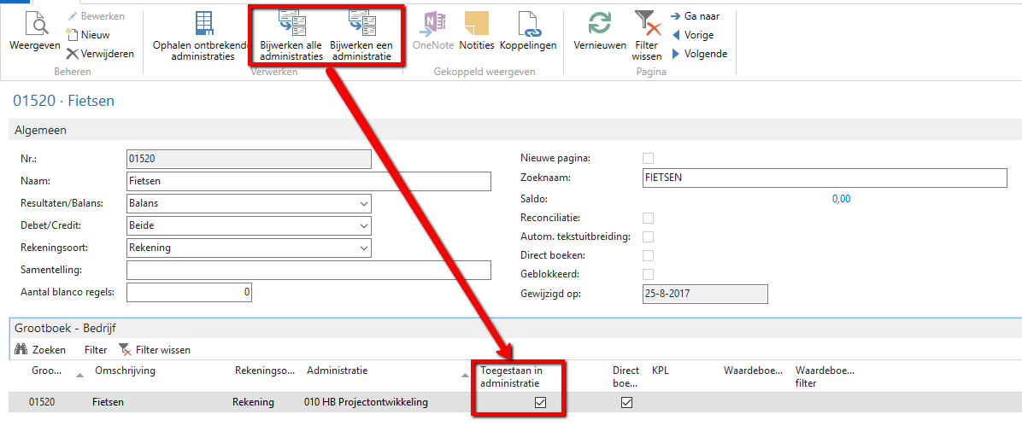Image resolution: width=1022 pixels, height=426 pixels.
Task: Click the Saldo value 0,00 link
Action: click(841, 199)
